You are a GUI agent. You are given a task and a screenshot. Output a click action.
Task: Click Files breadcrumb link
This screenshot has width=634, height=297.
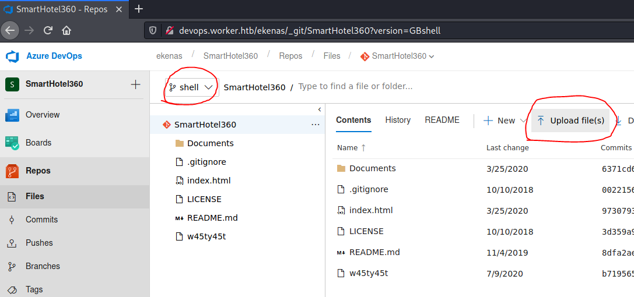tap(332, 56)
